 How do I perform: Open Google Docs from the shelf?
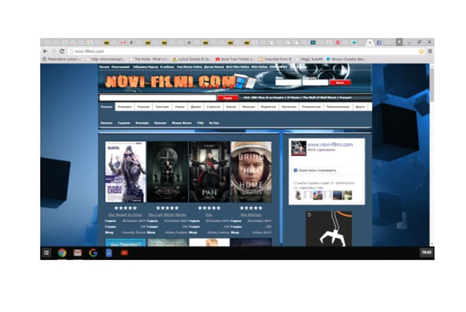click(109, 253)
